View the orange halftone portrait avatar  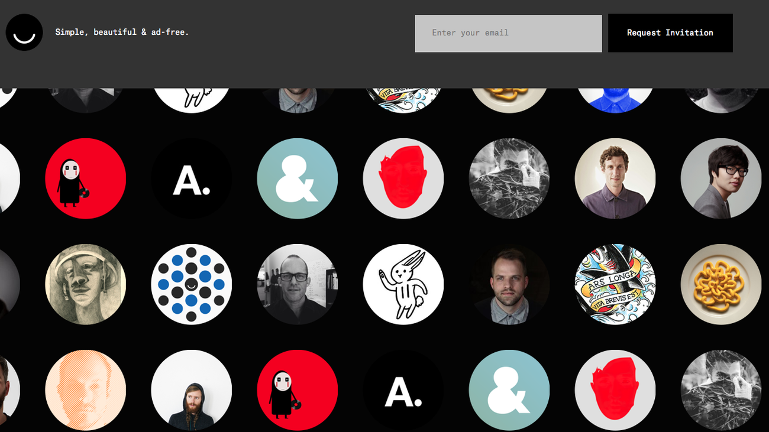click(85, 390)
